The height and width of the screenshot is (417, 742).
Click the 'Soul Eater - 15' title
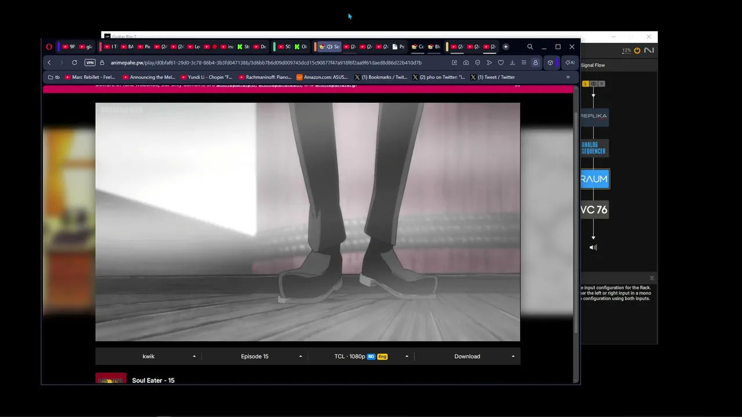click(x=153, y=381)
